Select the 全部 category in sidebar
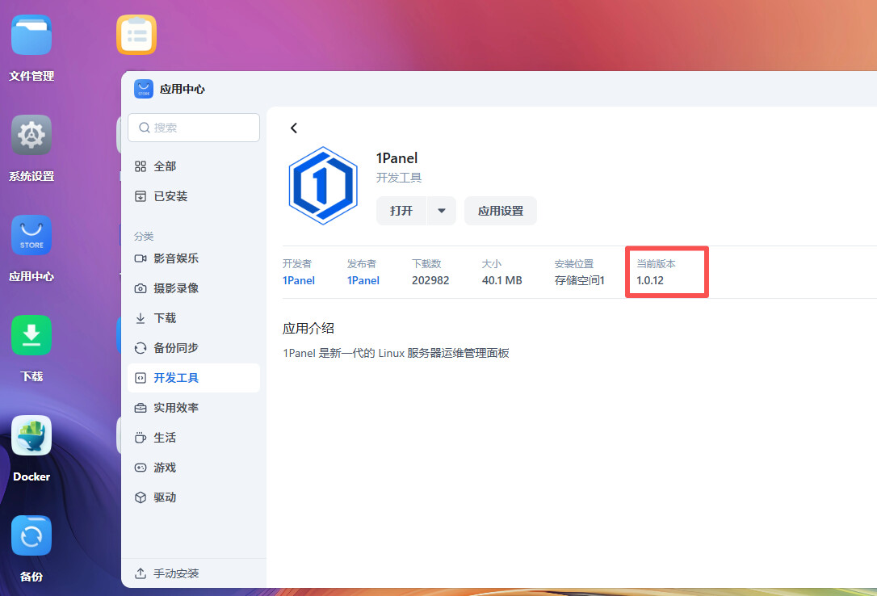877x596 pixels. tap(165, 166)
